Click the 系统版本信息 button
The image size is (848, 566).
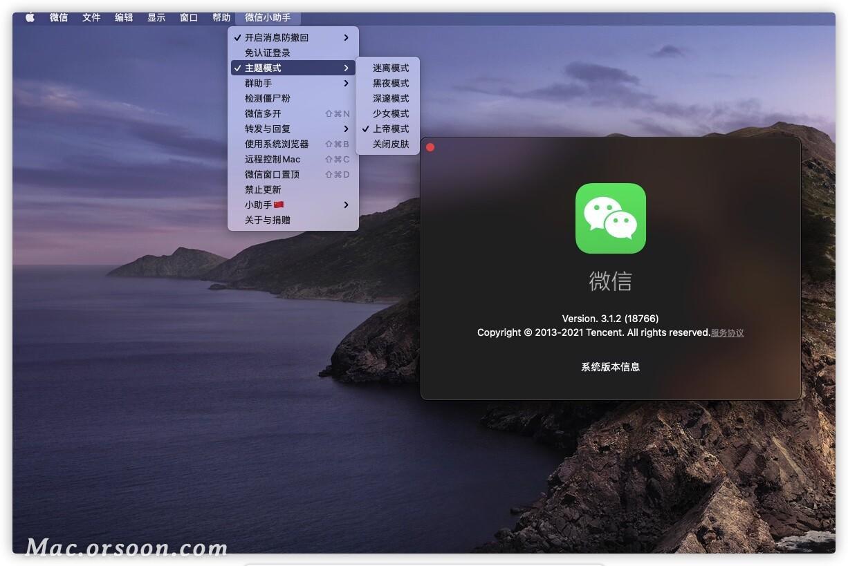click(x=611, y=367)
